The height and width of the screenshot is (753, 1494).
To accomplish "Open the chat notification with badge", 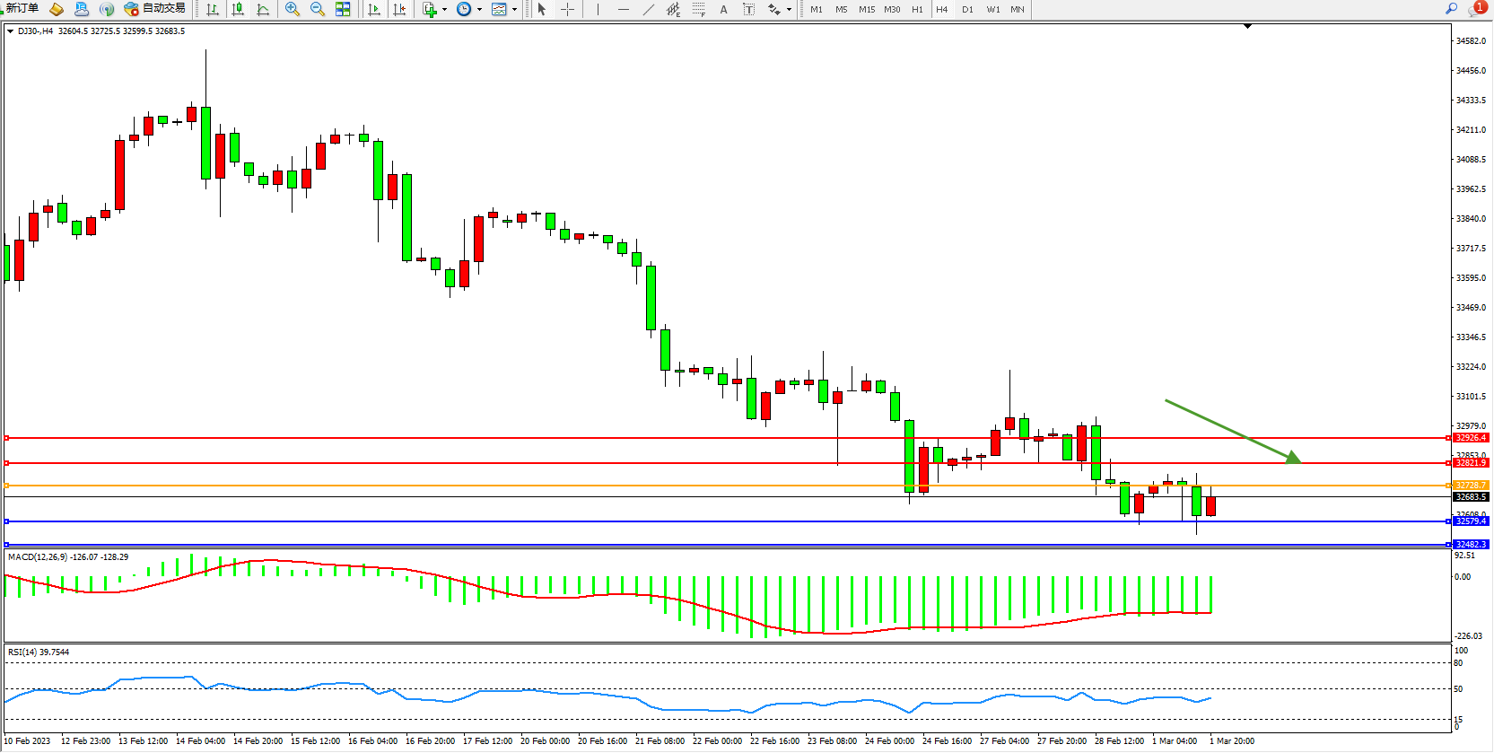I will (1476, 8).
